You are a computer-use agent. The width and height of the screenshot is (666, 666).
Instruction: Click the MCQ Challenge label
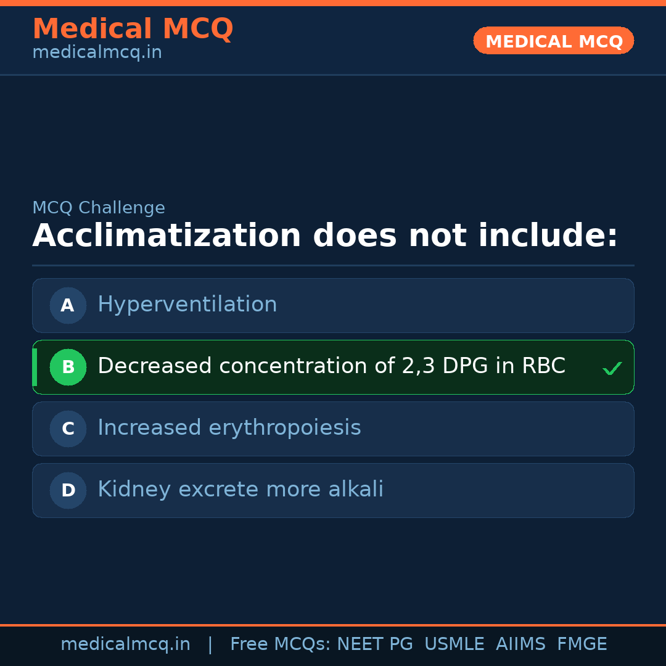[99, 208]
